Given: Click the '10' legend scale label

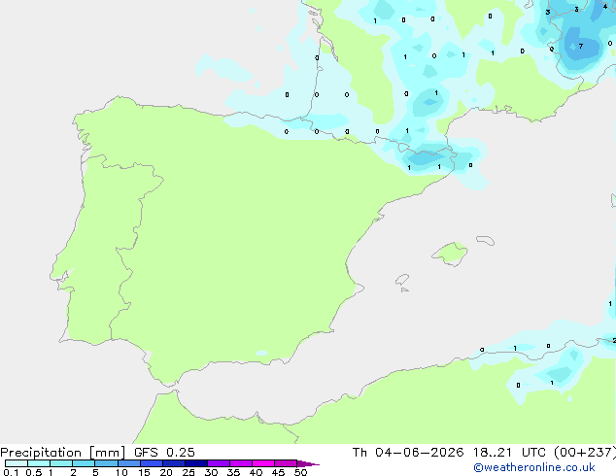Looking at the screenshot, I should tap(121, 472).
